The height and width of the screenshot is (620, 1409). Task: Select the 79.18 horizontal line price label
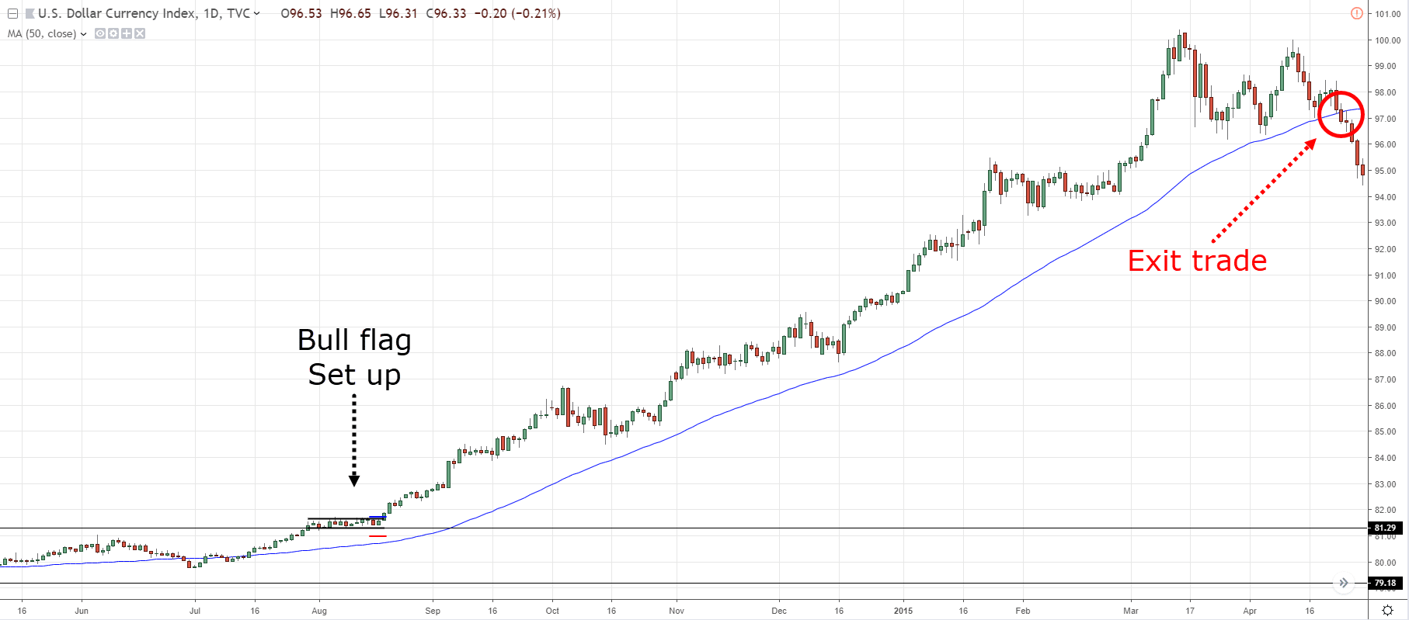pos(1385,583)
